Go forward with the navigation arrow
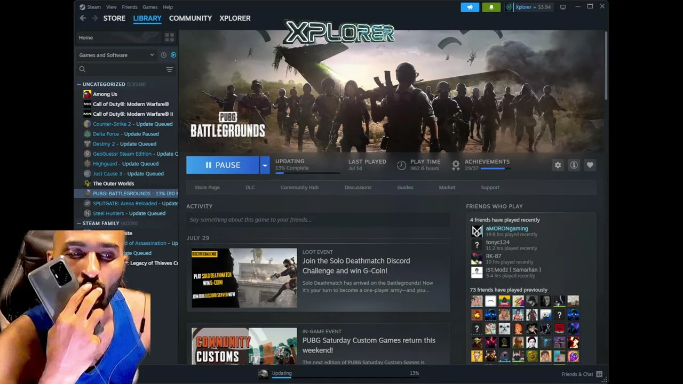Viewport: 683px width, 384px height. 94,18
